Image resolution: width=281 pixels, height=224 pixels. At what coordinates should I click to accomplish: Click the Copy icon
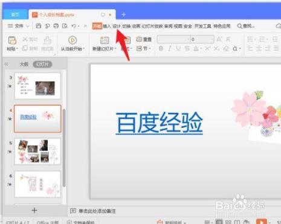[25, 48]
